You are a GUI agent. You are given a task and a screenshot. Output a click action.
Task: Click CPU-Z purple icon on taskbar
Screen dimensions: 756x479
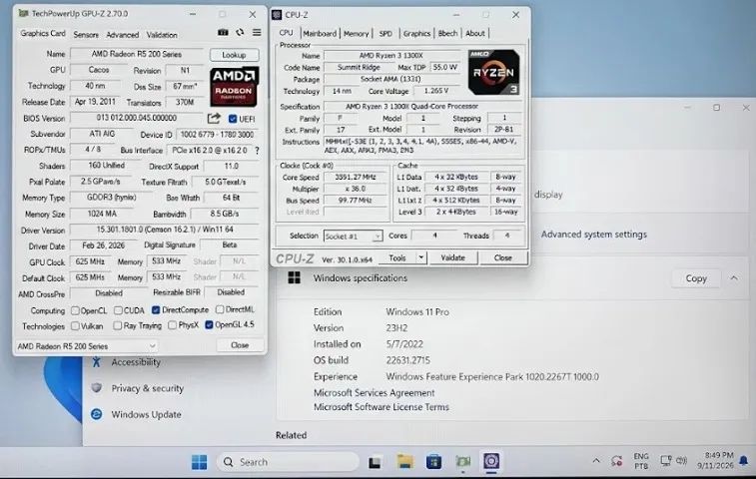point(491,462)
